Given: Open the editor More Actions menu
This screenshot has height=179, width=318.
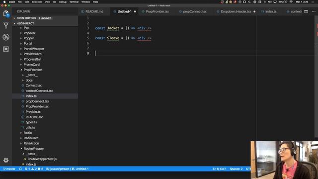Looking at the screenshot, I should (x=314, y=11).
